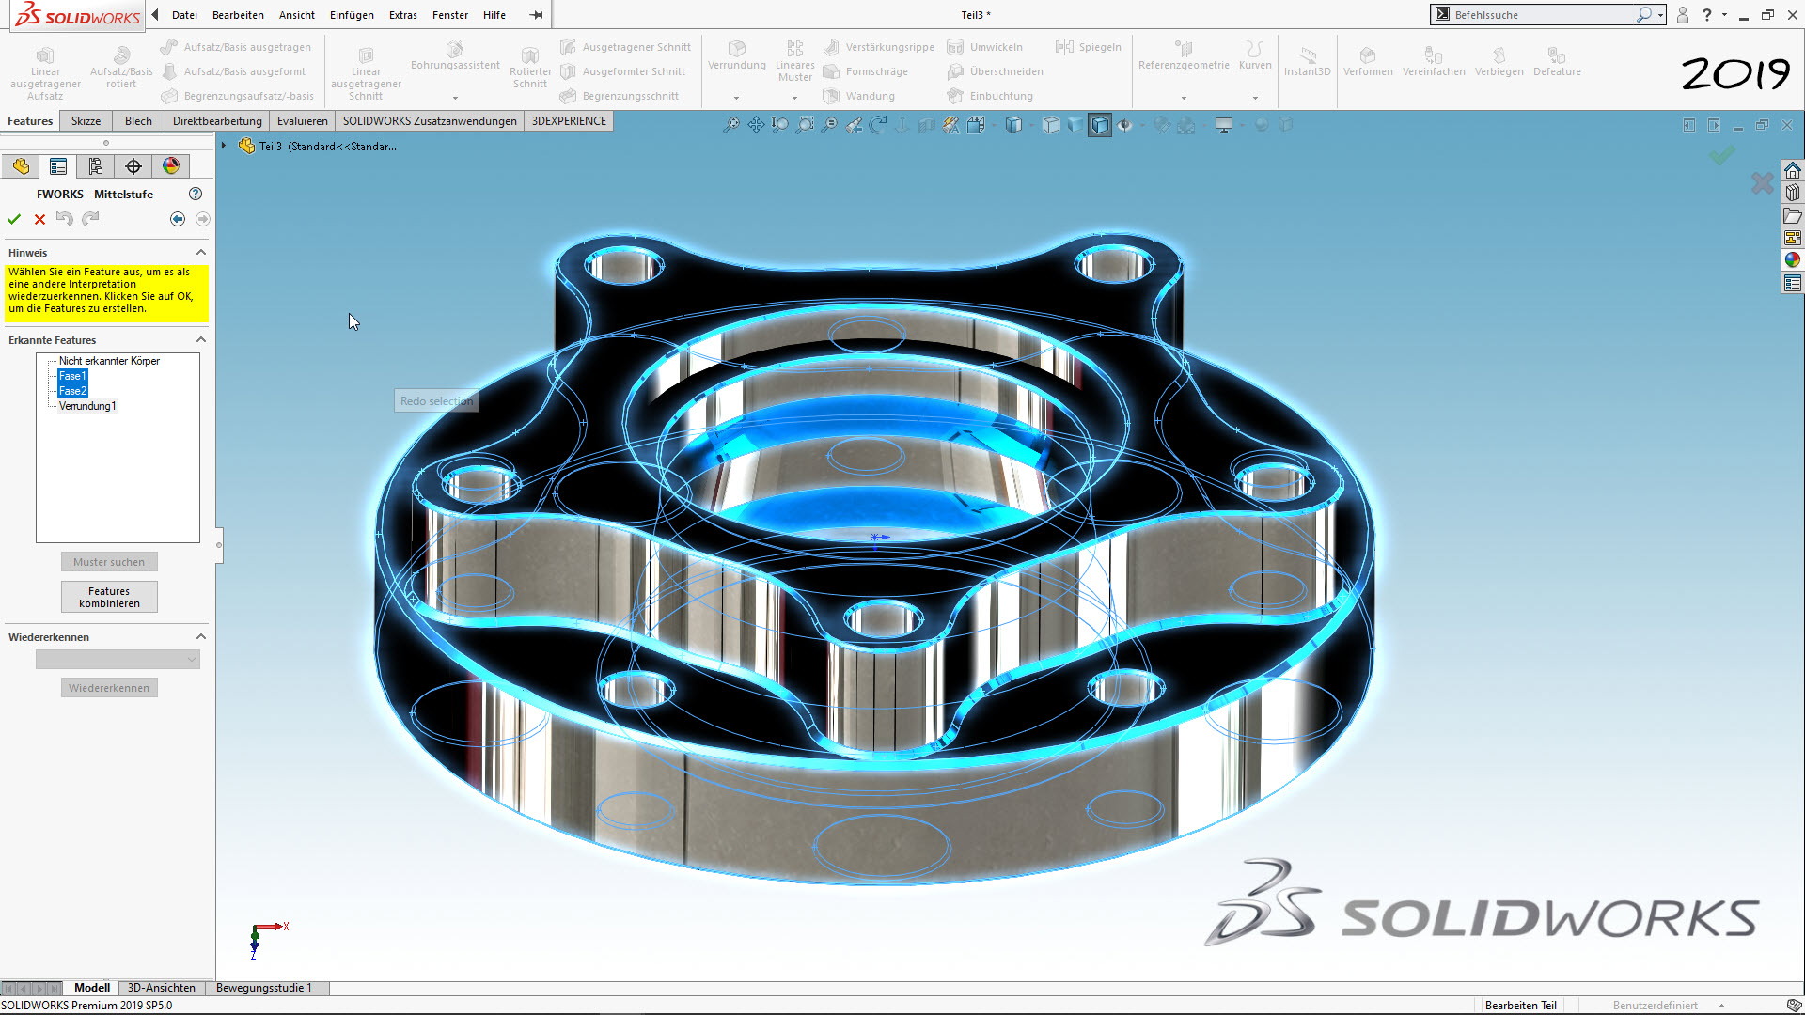Toggle the menu bar pin
This screenshot has width=1805, height=1015.
[x=536, y=15]
